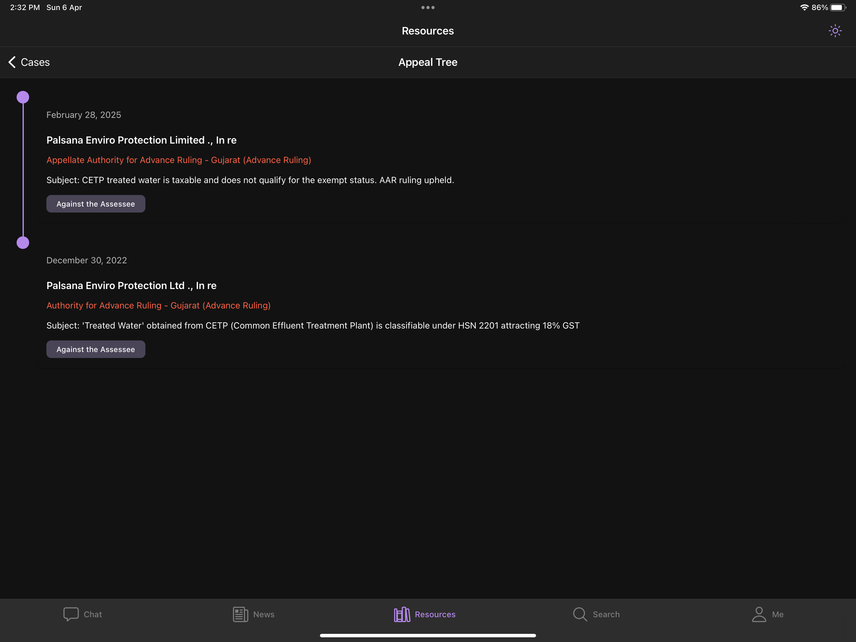This screenshot has width=856, height=642.
Task: Open the Search tab
Action: pos(596,614)
